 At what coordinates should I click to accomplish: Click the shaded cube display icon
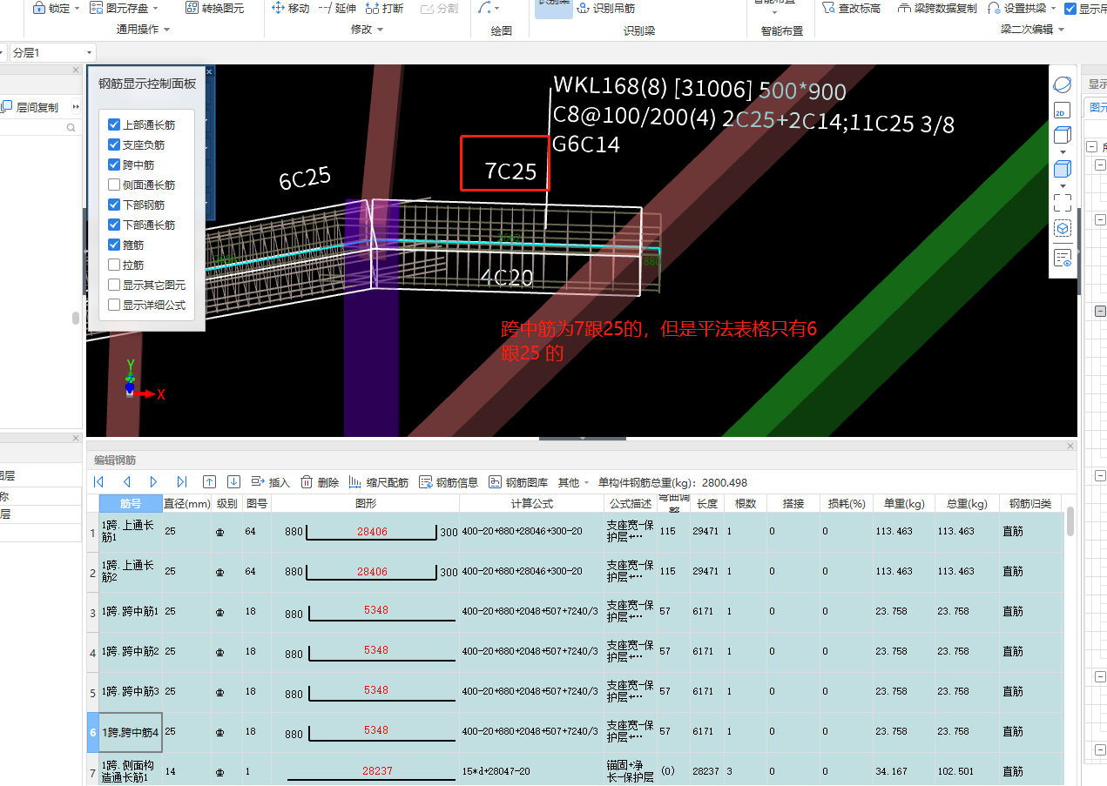[x=1062, y=169]
